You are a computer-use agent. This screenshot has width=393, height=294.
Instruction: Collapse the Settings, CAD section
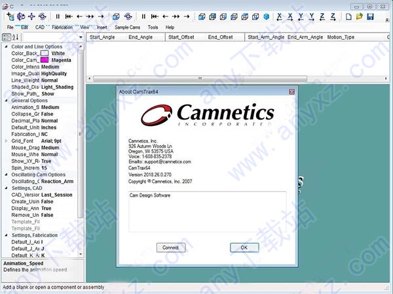point(7,188)
